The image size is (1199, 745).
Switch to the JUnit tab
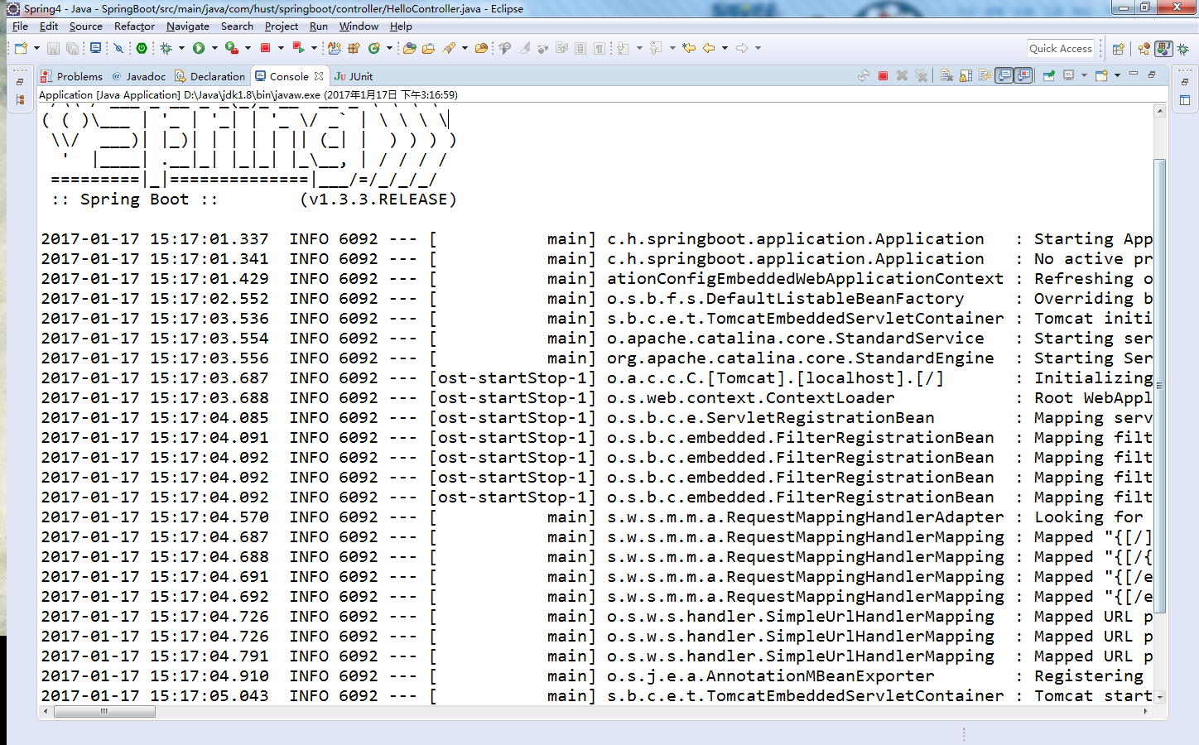coord(354,76)
